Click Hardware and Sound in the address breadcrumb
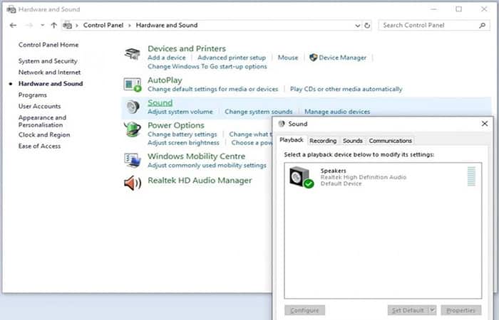499x320 pixels. pyautogui.click(x=167, y=25)
